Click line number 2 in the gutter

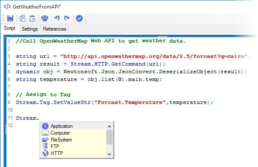tap(9, 49)
